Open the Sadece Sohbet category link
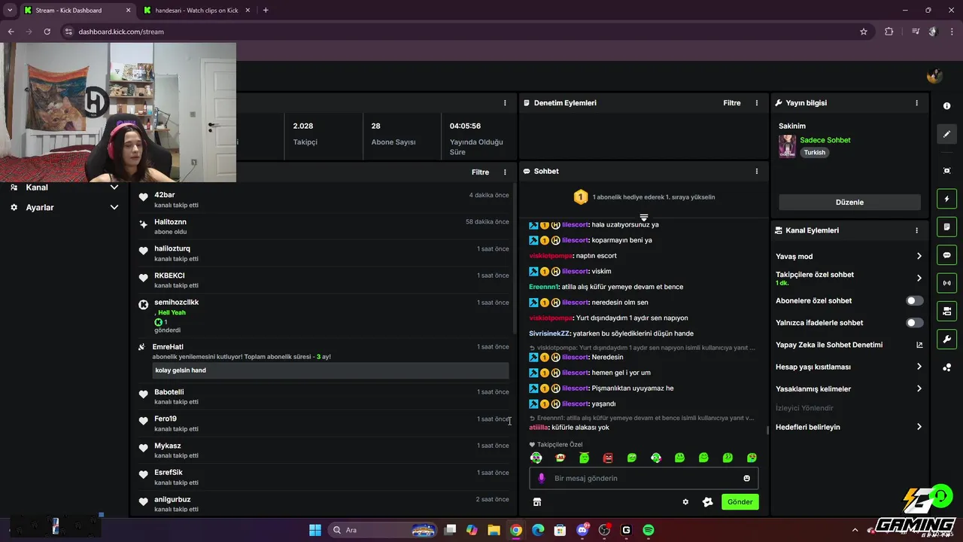 click(x=825, y=140)
